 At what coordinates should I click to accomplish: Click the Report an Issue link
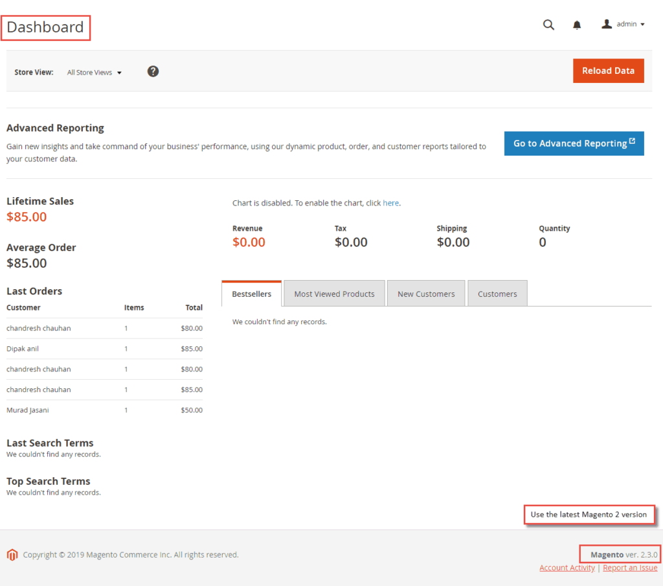[x=630, y=567]
